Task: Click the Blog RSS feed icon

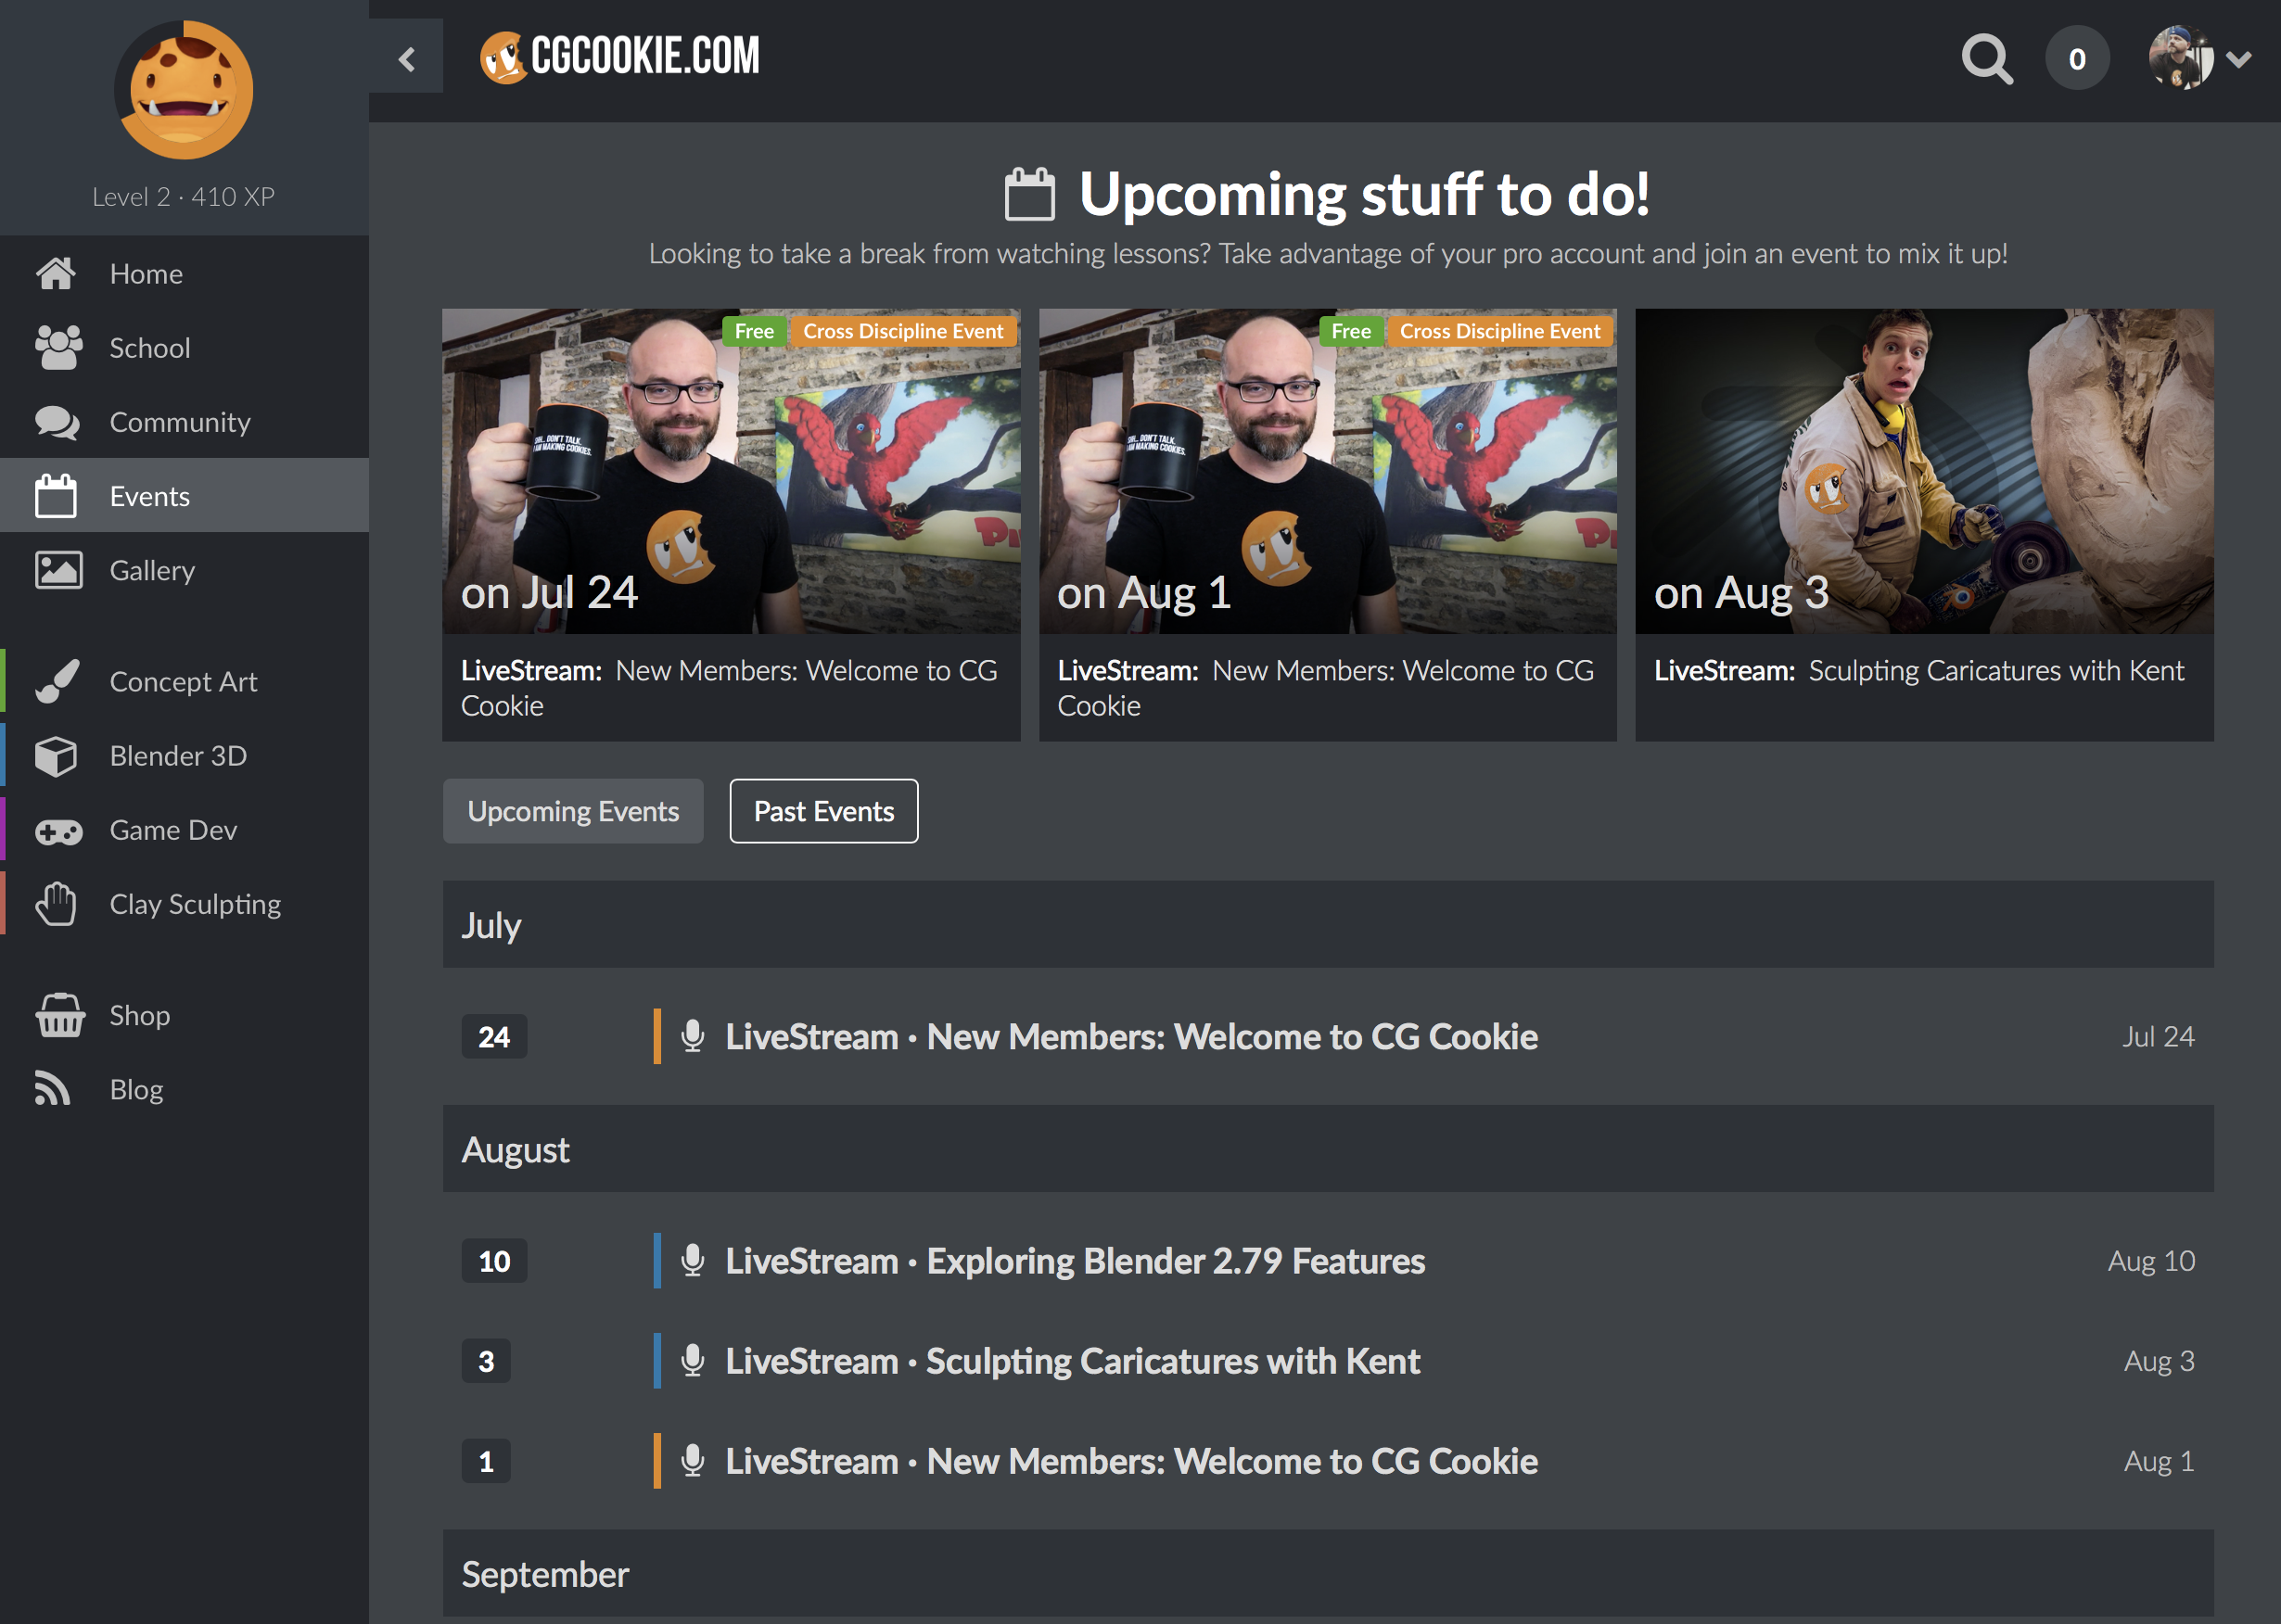Action: tap(53, 1088)
